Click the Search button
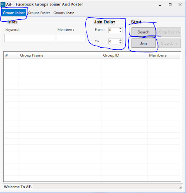 point(143,32)
